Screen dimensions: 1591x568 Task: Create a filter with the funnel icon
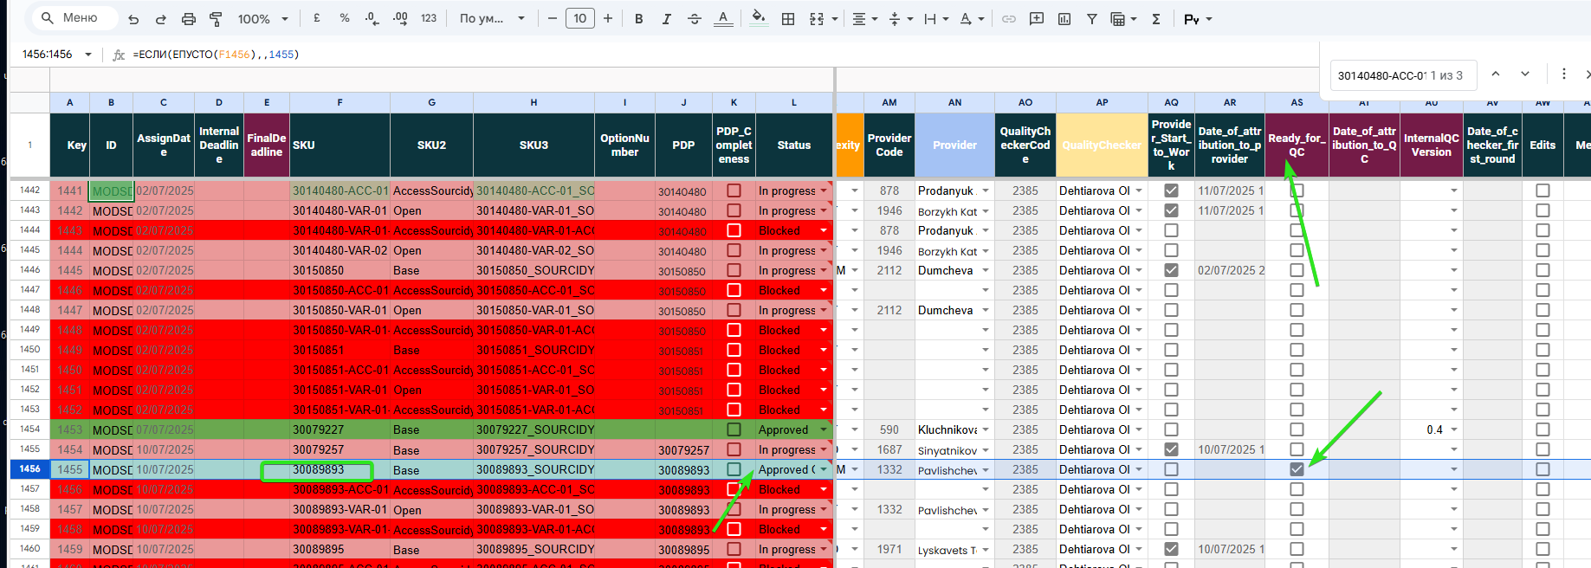tap(1091, 18)
